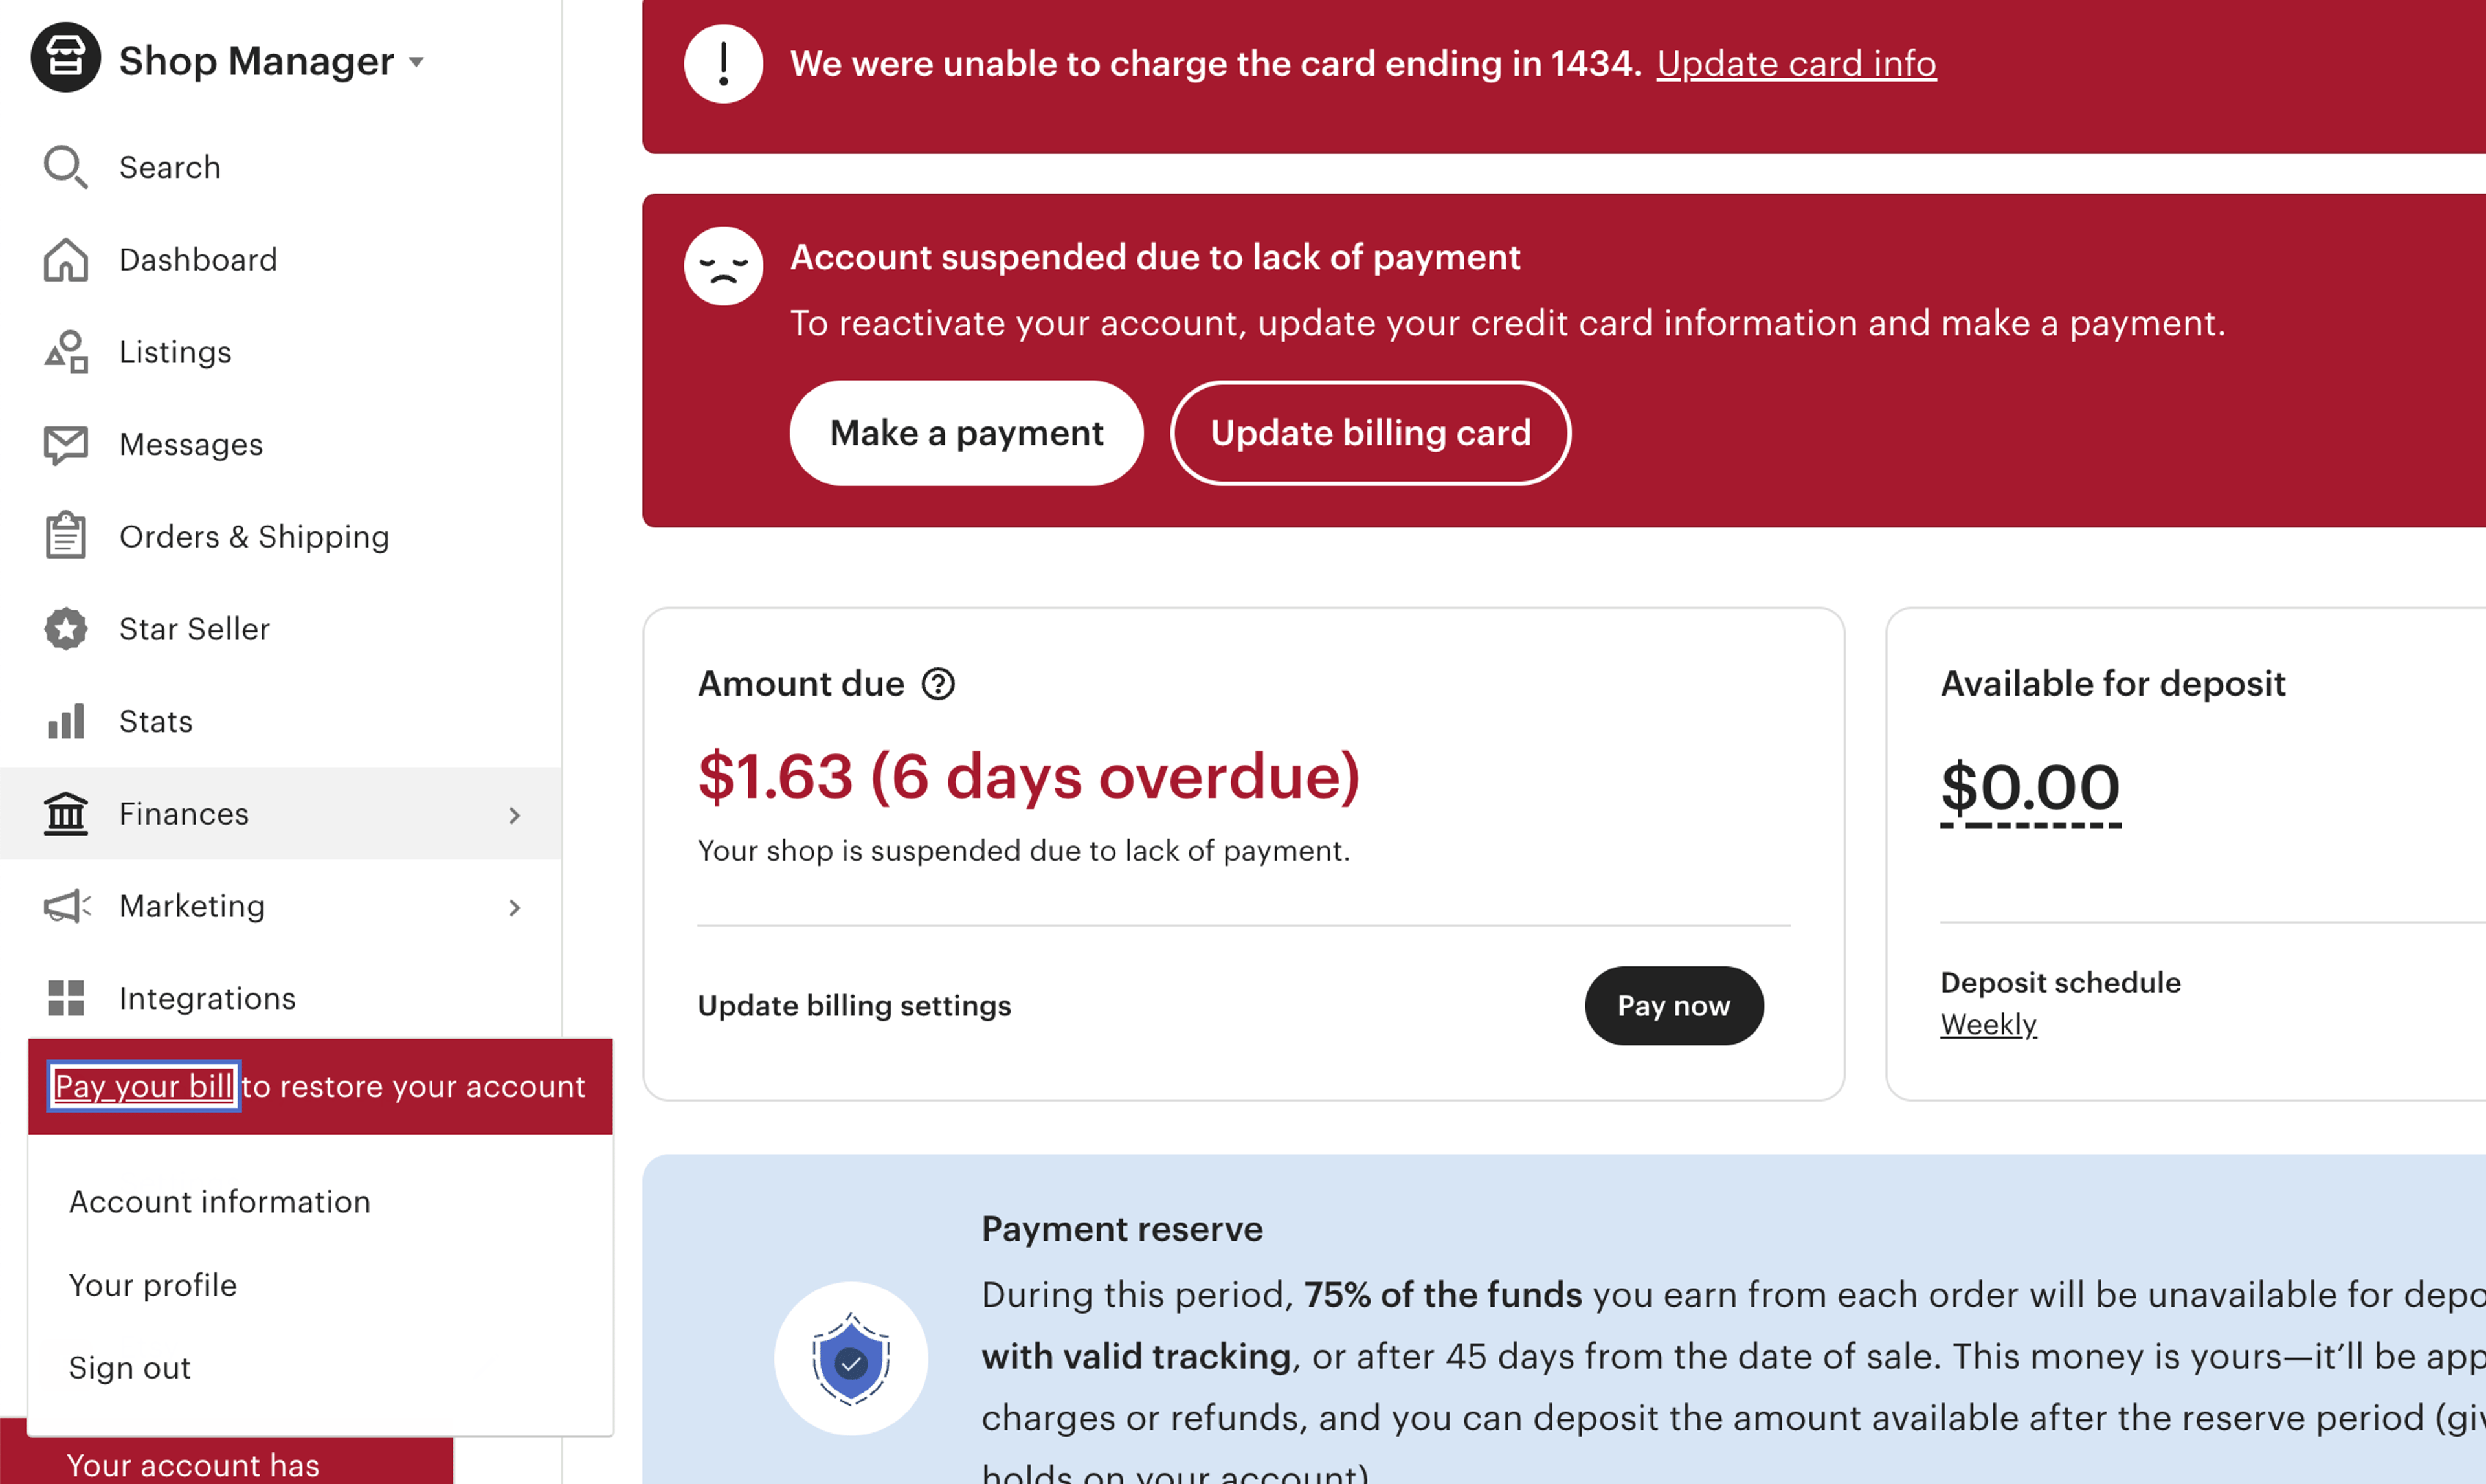Select Your profile menu entry

pos(153,1285)
